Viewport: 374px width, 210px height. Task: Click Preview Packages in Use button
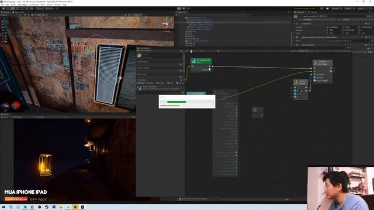pyautogui.click(x=305, y=9)
